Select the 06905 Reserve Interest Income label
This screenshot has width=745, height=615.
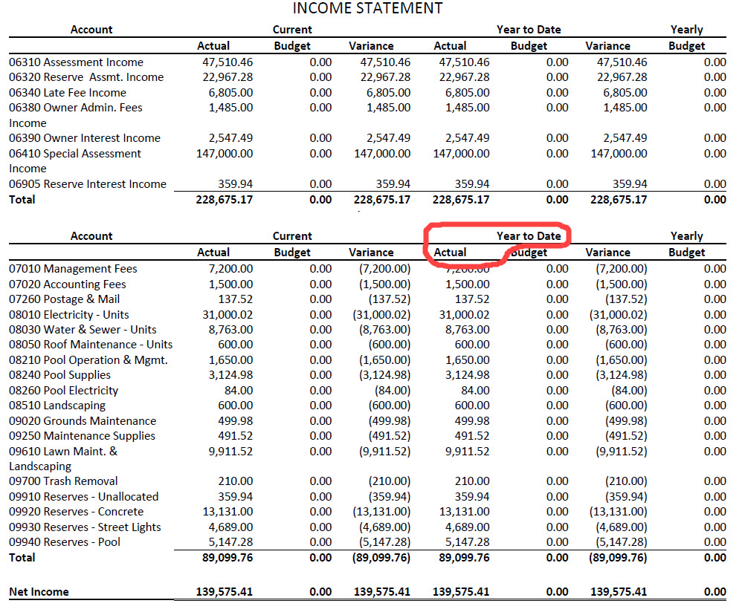point(88,184)
